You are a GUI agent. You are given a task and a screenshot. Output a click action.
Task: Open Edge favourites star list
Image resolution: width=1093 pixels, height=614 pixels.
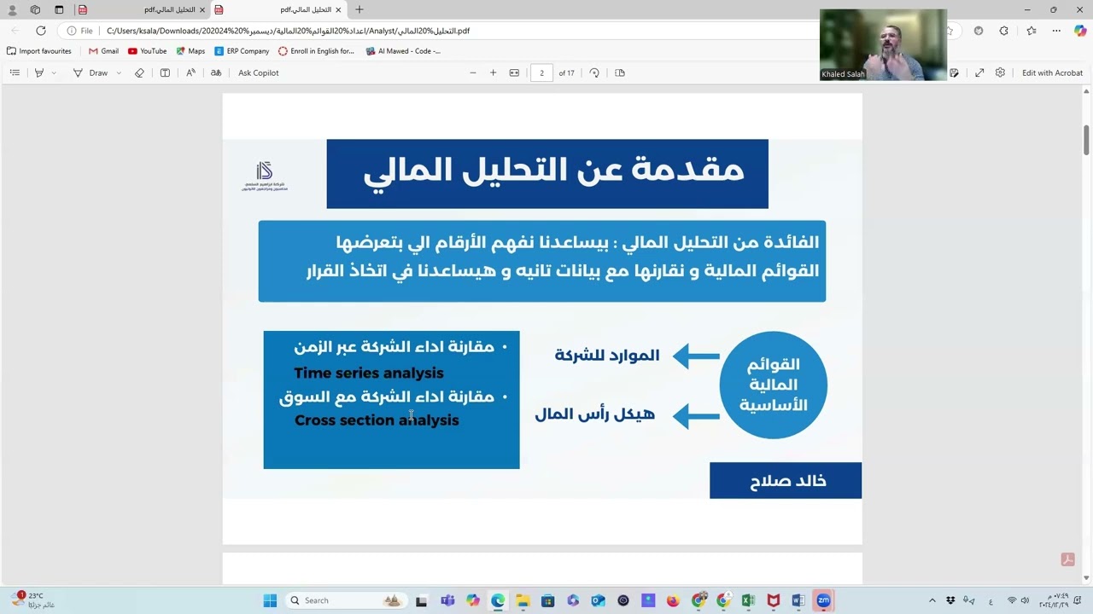coord(1032,31)
